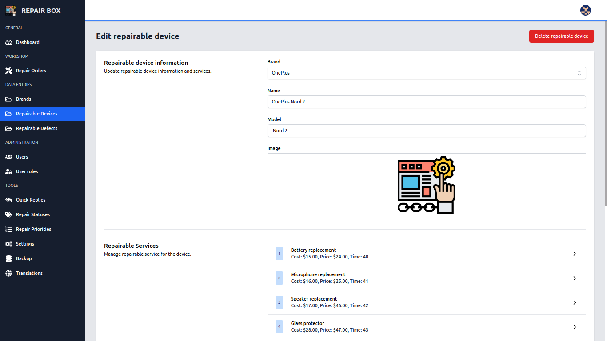Open Quick Replies menu item

pos(43,200)
